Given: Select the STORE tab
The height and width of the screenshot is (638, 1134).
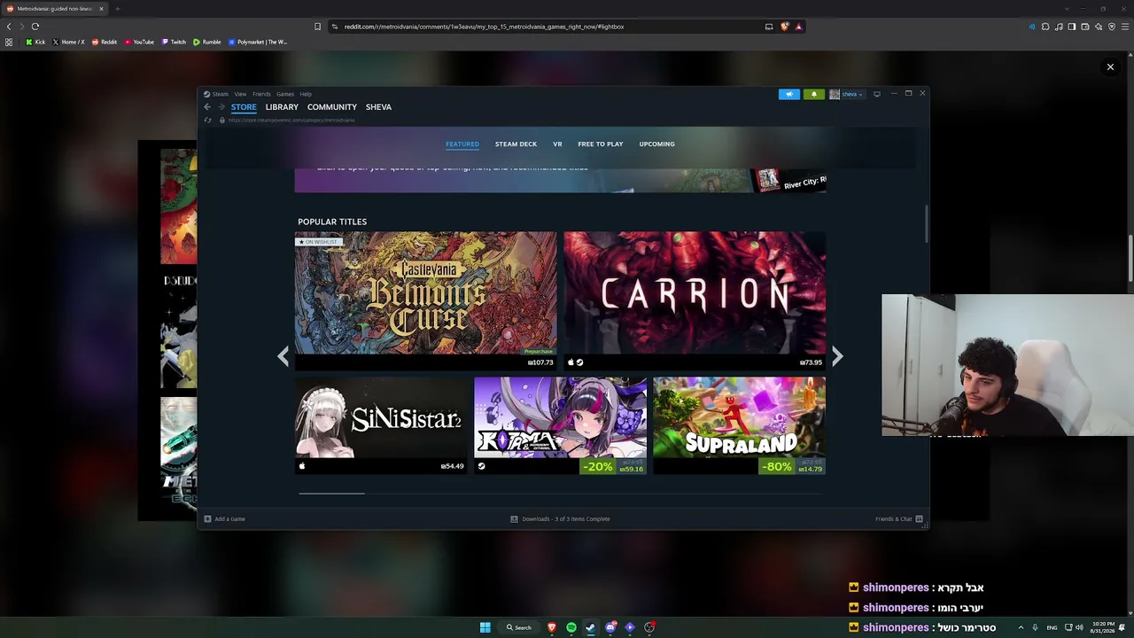Looking at the screenshot, I should coord(244,107).
